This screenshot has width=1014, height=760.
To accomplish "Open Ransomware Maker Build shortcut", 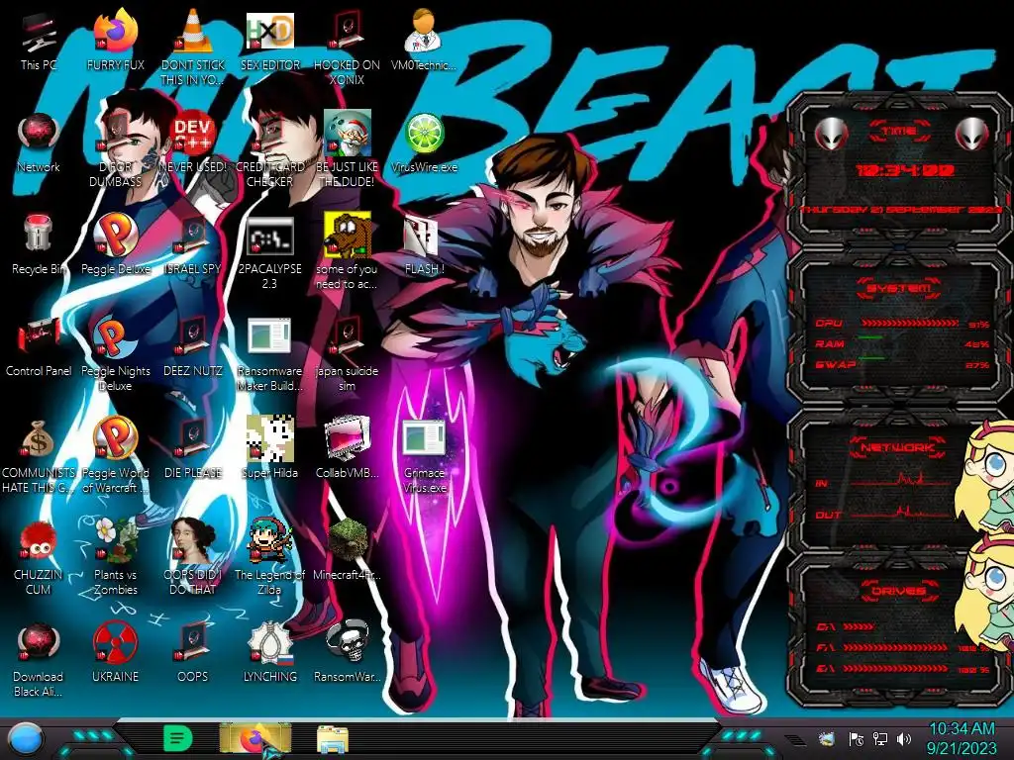I will 269,354.
